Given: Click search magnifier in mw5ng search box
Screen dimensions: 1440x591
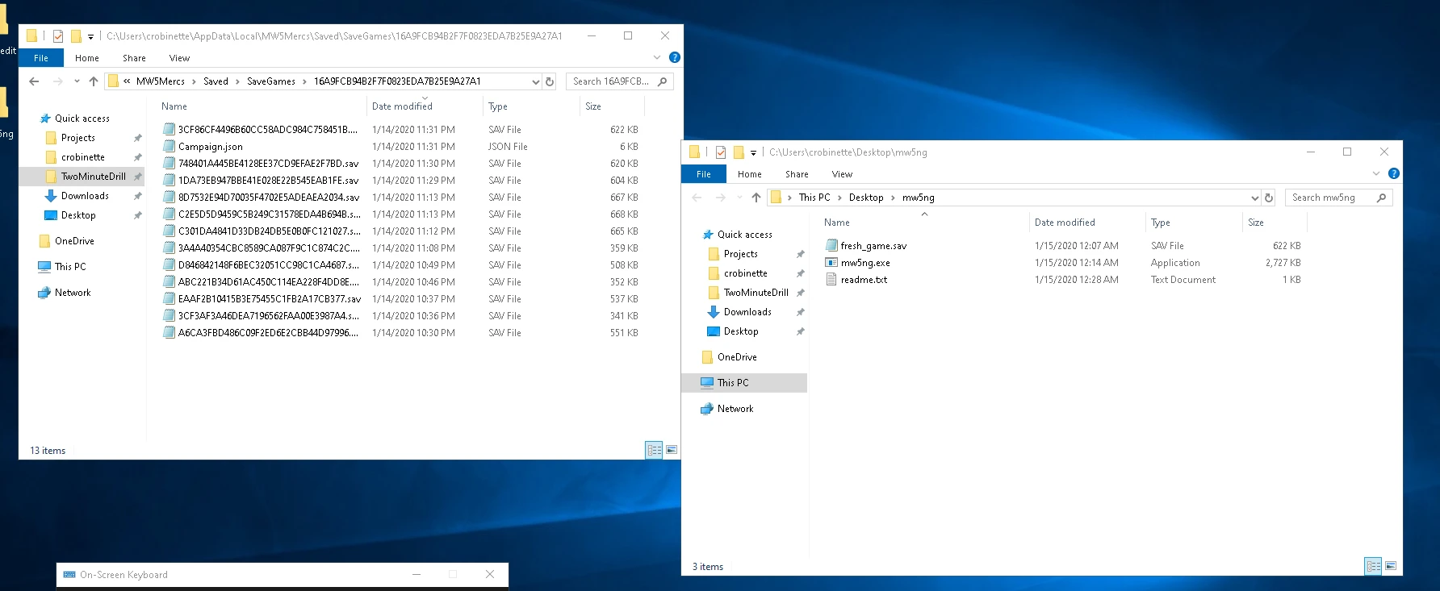Looking at the screenshot, I should [x=1382, y=198].
